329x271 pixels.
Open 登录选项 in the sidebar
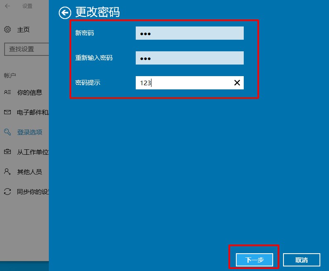coord(29,132)
